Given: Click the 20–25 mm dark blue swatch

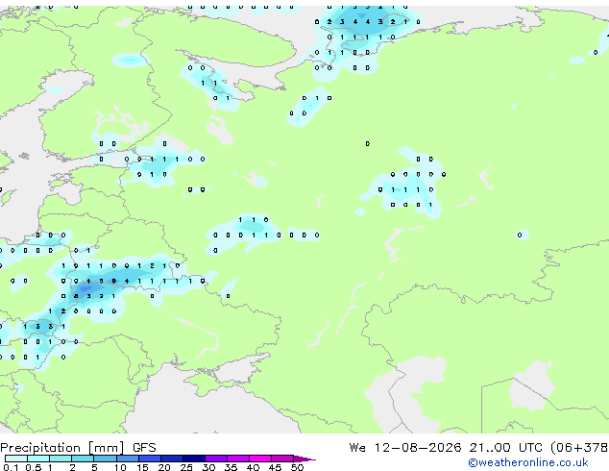Looking at the screenshot, I should point(172,459).
